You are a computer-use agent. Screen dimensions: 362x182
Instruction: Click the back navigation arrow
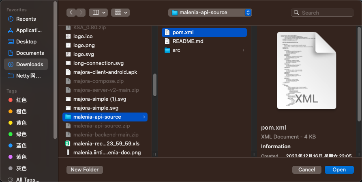tap(72, 13)
